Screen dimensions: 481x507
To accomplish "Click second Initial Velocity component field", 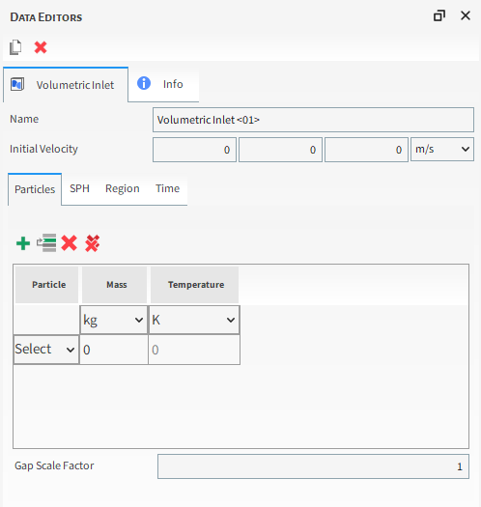I will coord(280,150).
